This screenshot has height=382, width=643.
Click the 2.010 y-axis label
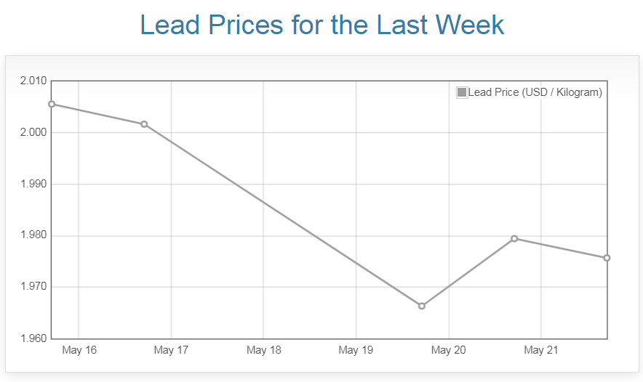[33, 81]
